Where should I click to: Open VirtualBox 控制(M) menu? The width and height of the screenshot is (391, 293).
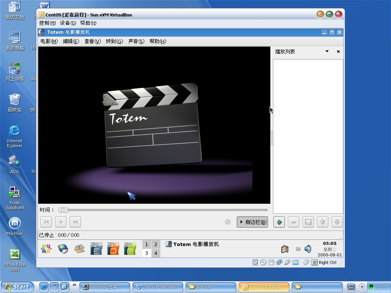point(47,23)
